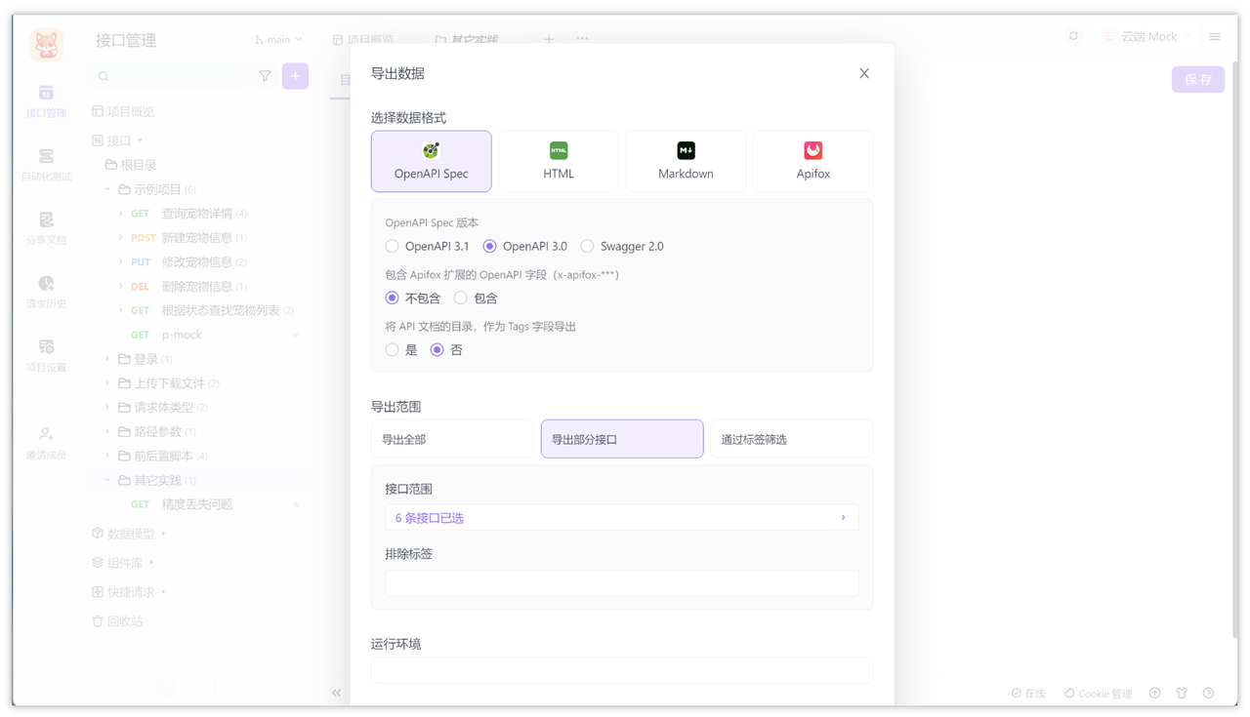
Task: Click the refresh sync icon
Action: [1073, 36]
